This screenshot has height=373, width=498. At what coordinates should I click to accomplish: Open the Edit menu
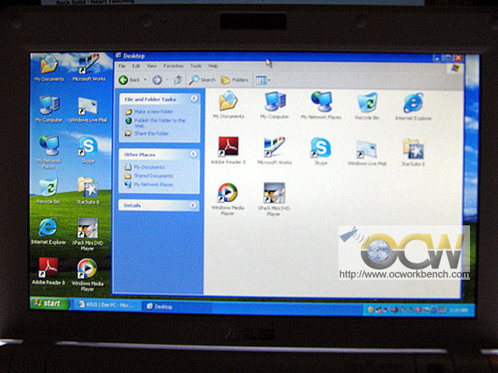coord(136,66)
